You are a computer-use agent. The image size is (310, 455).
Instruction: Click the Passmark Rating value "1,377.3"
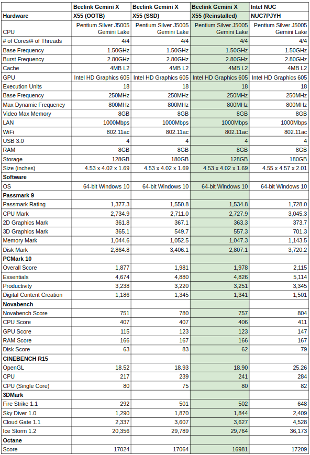pyautogui.click(x=120, y=204)
